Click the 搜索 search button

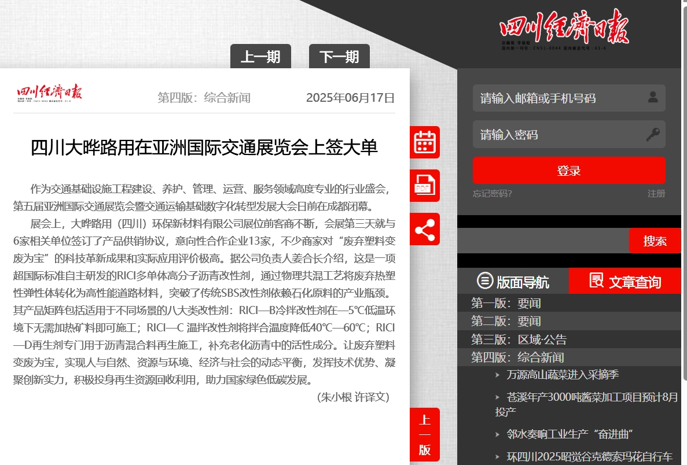(x=655, y=241)
